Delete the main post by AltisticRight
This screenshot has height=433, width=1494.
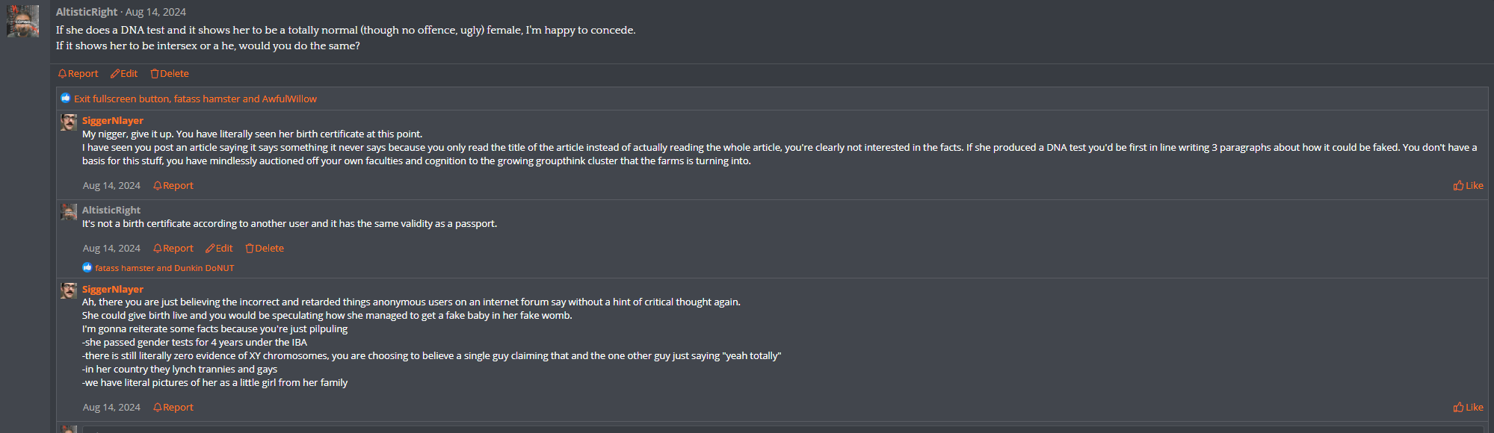coord(170,74)
